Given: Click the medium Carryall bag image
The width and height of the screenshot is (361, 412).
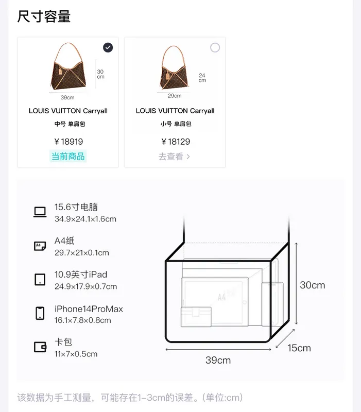Looking at the screenshot, I should (68, 66).
